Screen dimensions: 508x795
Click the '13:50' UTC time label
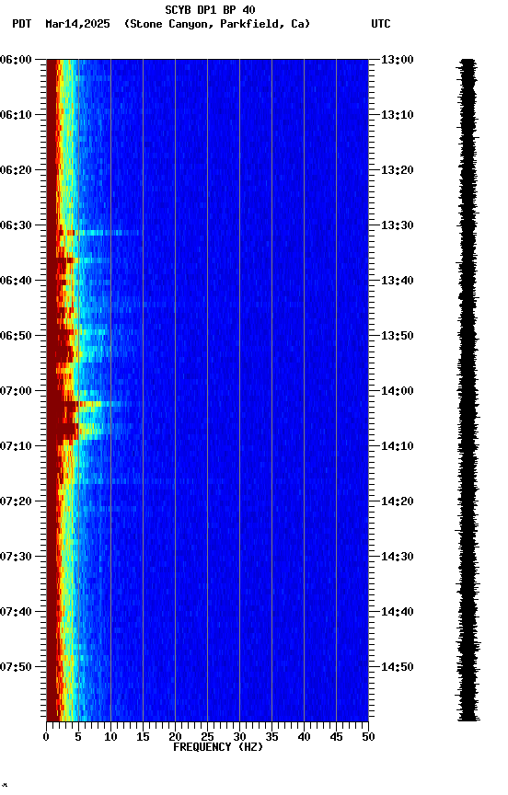coord(398,336)
